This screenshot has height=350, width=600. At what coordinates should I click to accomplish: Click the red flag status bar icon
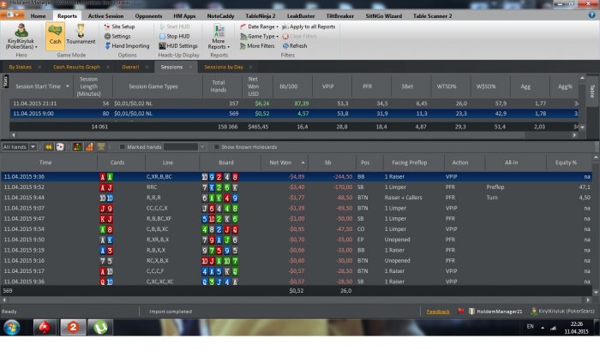461,311
